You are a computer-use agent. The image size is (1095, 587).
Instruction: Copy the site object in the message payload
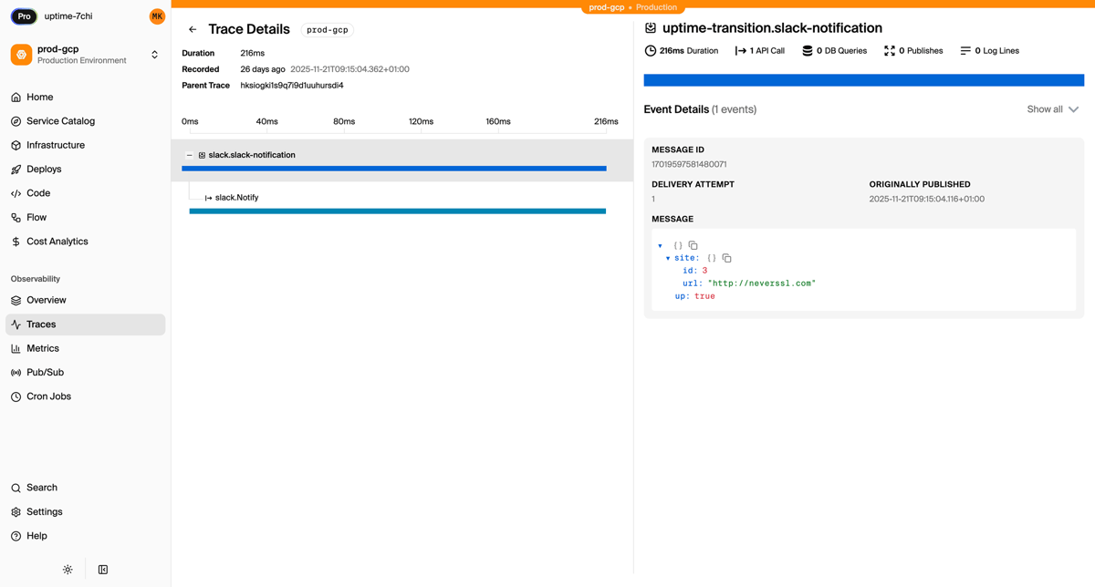726,258
